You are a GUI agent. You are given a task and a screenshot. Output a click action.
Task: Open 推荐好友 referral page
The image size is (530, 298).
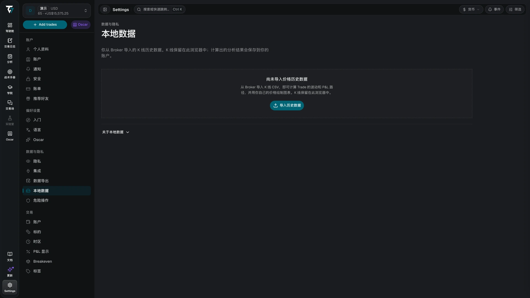(57, 99)
